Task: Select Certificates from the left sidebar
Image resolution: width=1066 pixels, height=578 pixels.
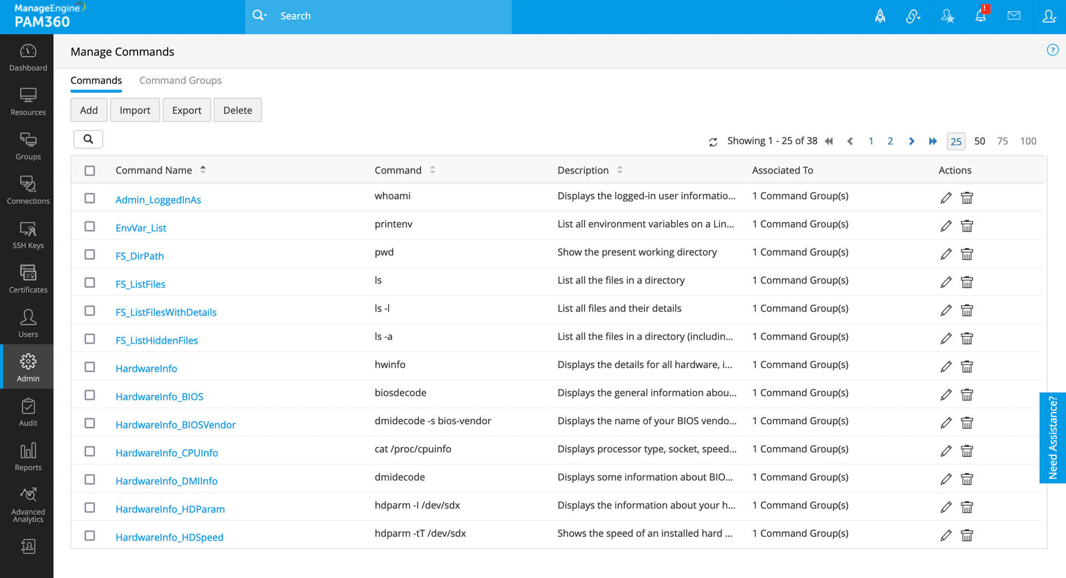Action: coord(28,279)
